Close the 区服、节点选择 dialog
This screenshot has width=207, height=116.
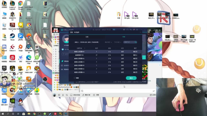click(140, 32)
